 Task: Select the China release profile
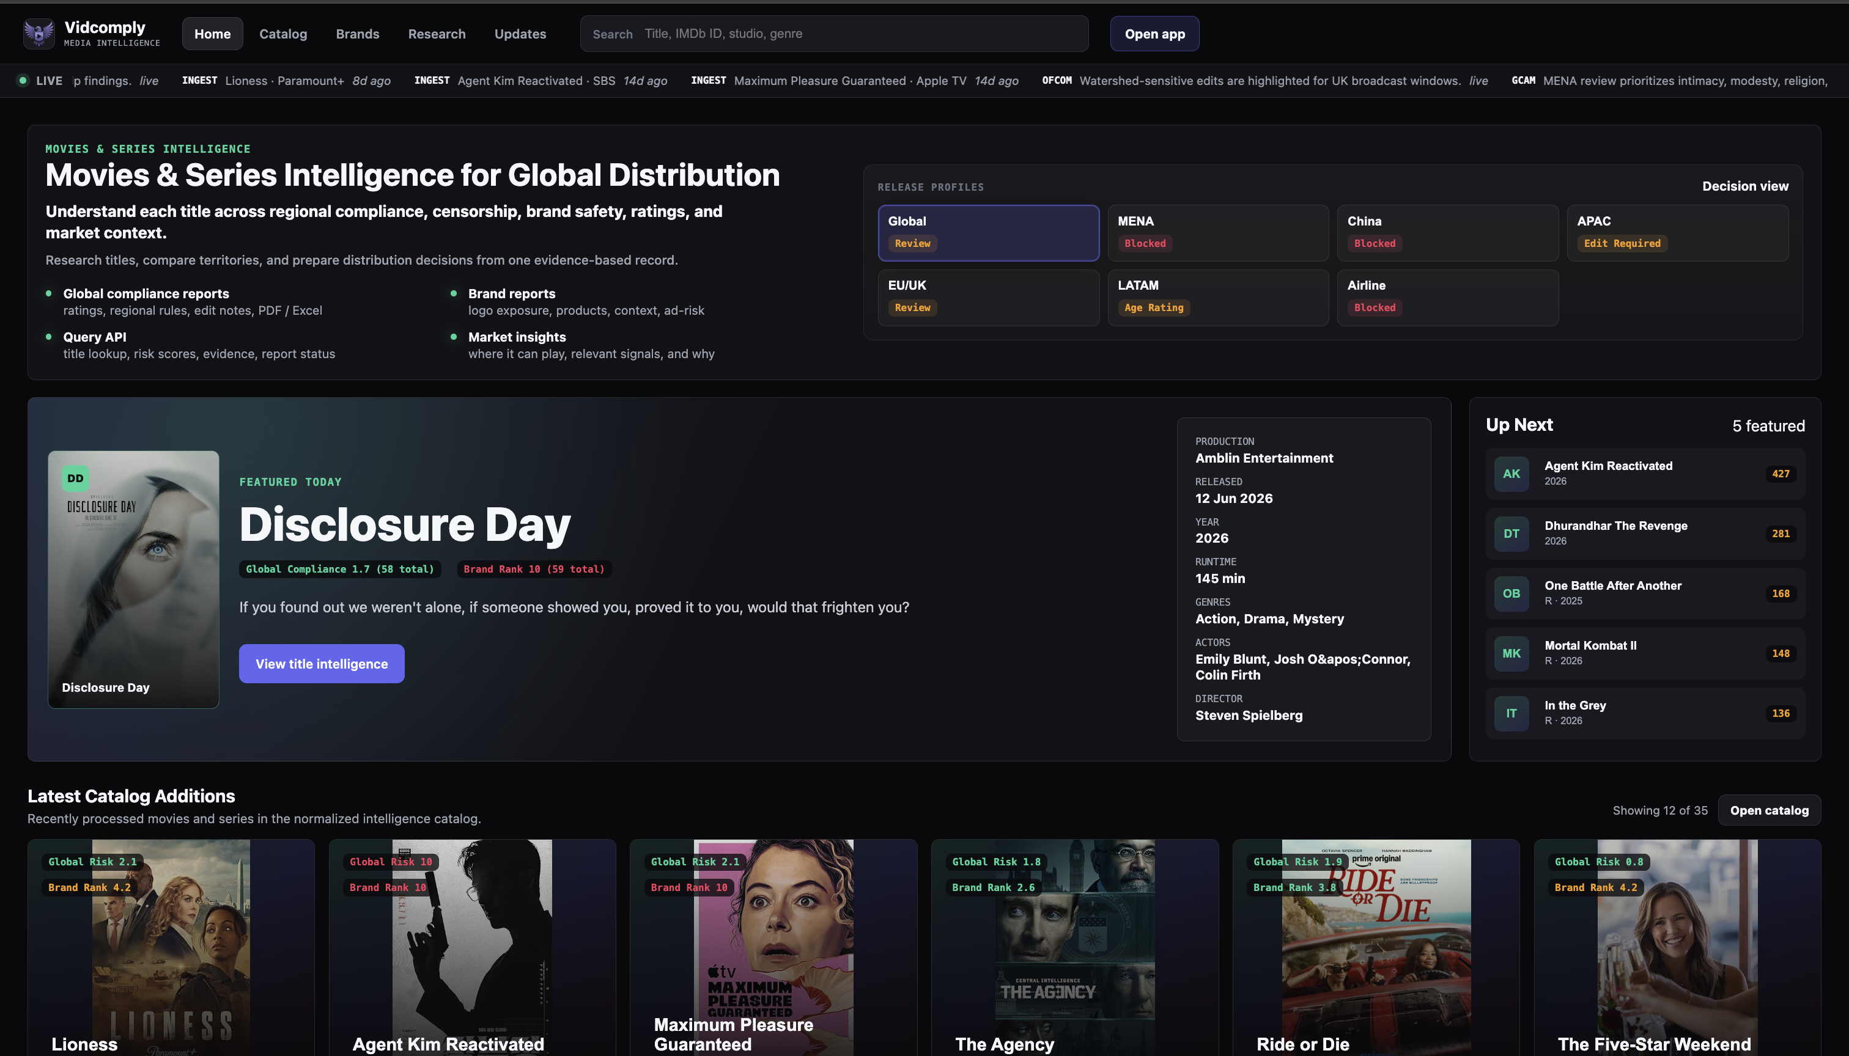point(1448,233)
